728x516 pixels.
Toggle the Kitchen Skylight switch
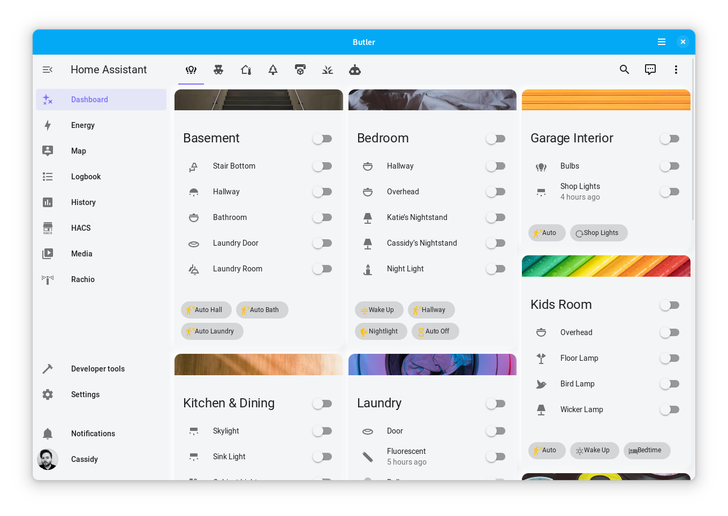(322, 431)
